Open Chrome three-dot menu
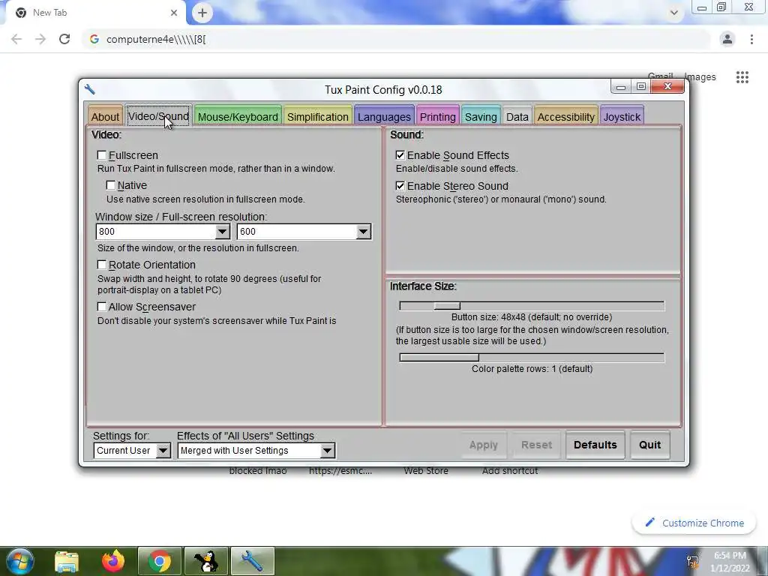The image size is (768, 576). [x=751, y=39]
